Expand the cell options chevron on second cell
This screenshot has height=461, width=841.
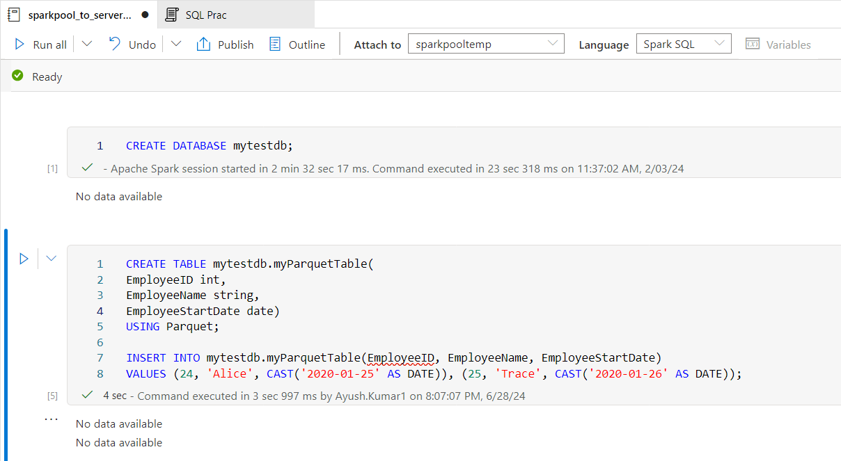click(x=51, y=258)
